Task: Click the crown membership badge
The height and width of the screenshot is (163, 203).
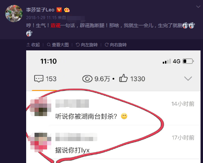Action: click(67, 10)
